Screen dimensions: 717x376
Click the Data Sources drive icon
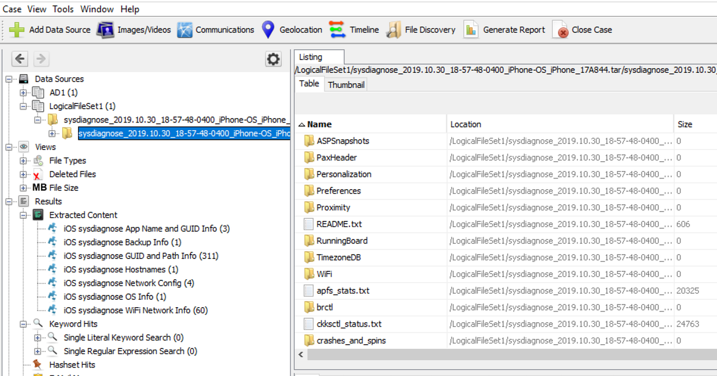[x=24, y=79]
